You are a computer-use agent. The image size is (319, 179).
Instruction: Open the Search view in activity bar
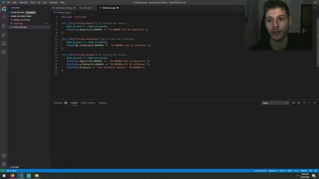4,17
